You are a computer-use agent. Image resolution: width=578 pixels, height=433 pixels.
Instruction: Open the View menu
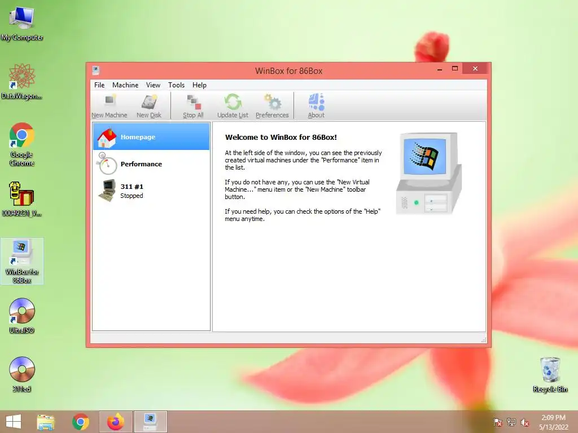pos(153,85)
